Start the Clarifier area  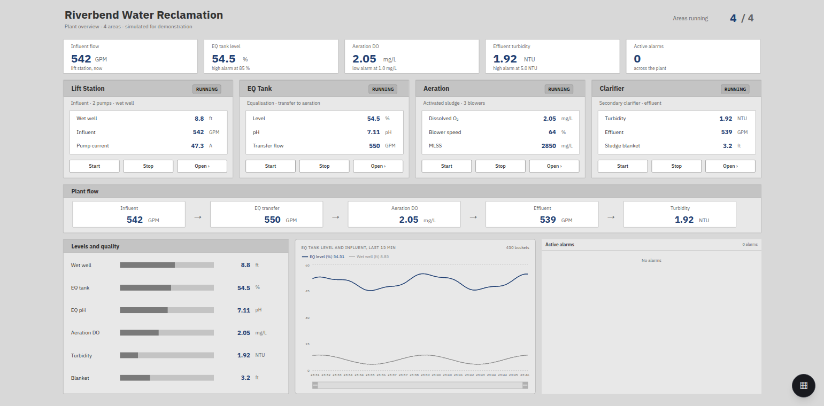(x=623, y=166)
